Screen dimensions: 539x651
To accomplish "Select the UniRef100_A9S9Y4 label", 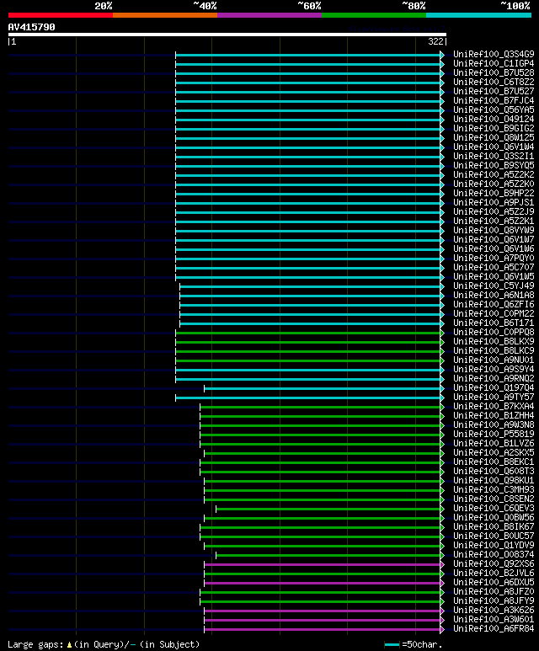I will pos(494,369).
